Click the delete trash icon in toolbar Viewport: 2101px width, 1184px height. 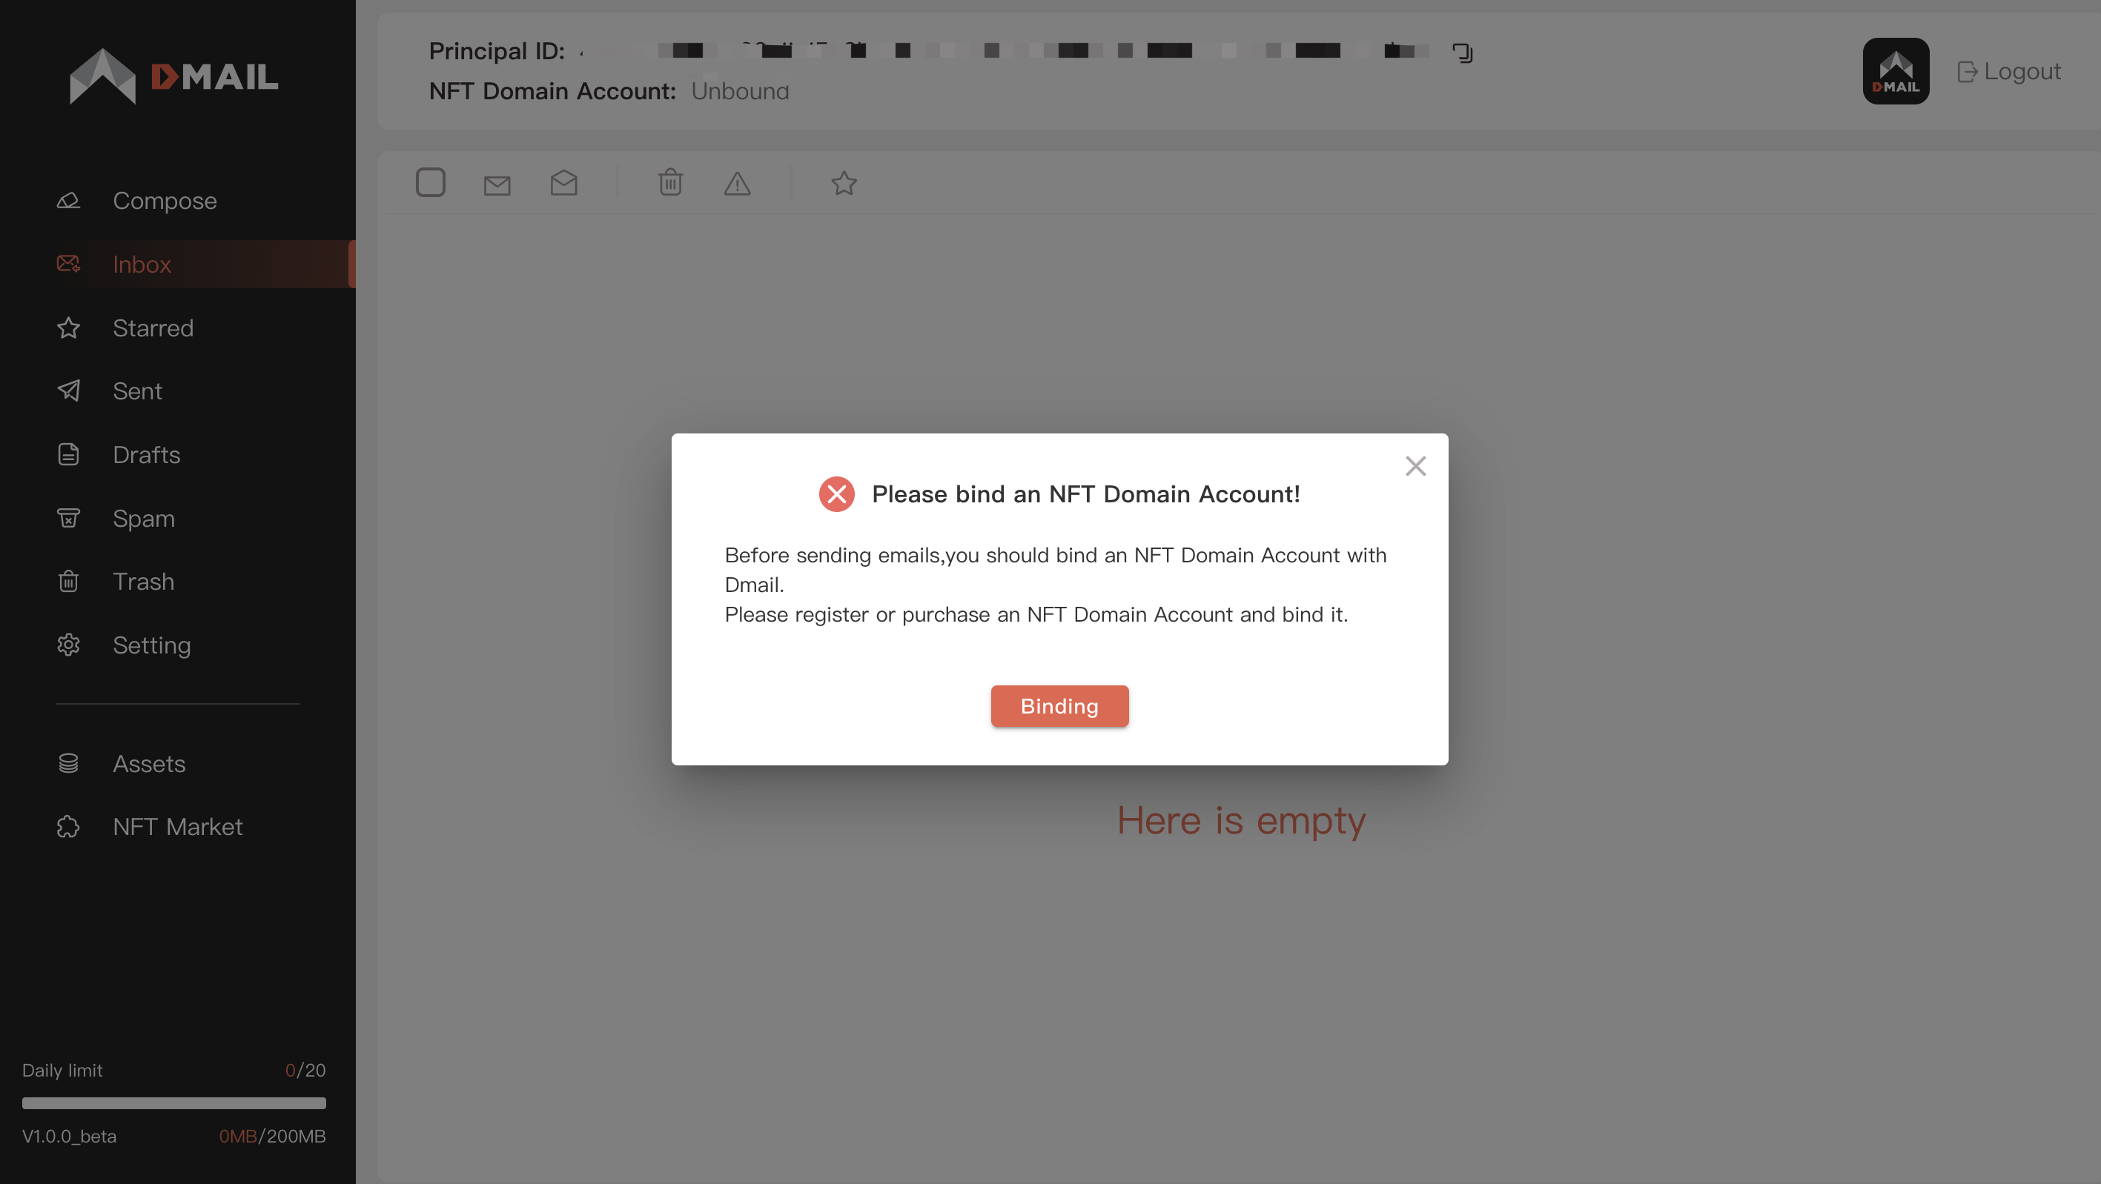(670, 182)
